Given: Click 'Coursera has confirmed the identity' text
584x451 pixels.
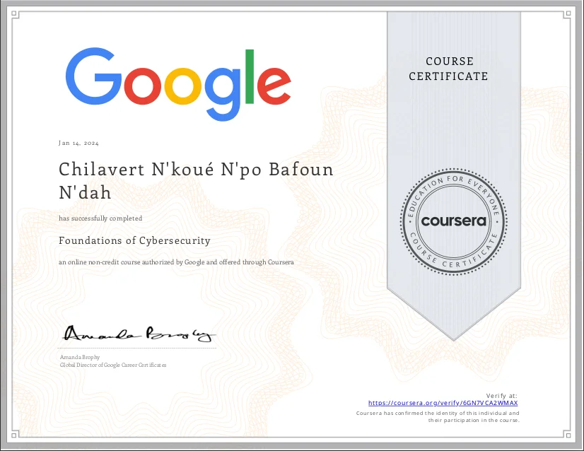Looking at the screenshot, I should coord(438,413).
